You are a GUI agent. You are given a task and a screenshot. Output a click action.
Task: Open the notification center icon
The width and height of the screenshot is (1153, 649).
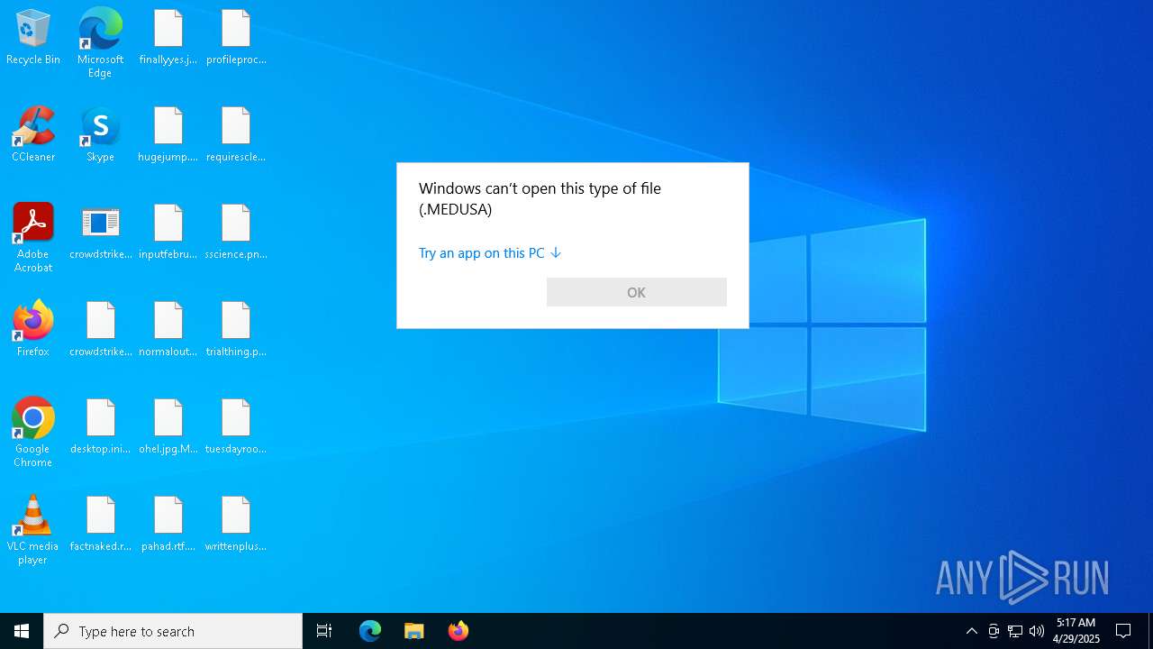click(1123, 631)
